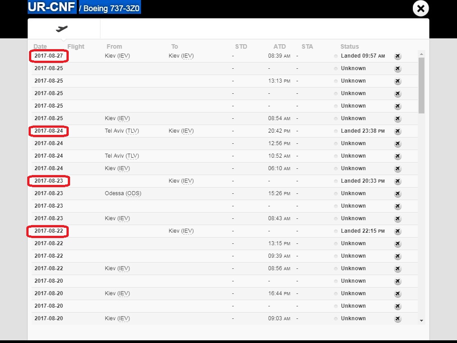This screenshot has width=457, height=343.
Task: Click plane icon for 2017-08-27 Landed 09:57 flight
Action: [x=398, y=56]
